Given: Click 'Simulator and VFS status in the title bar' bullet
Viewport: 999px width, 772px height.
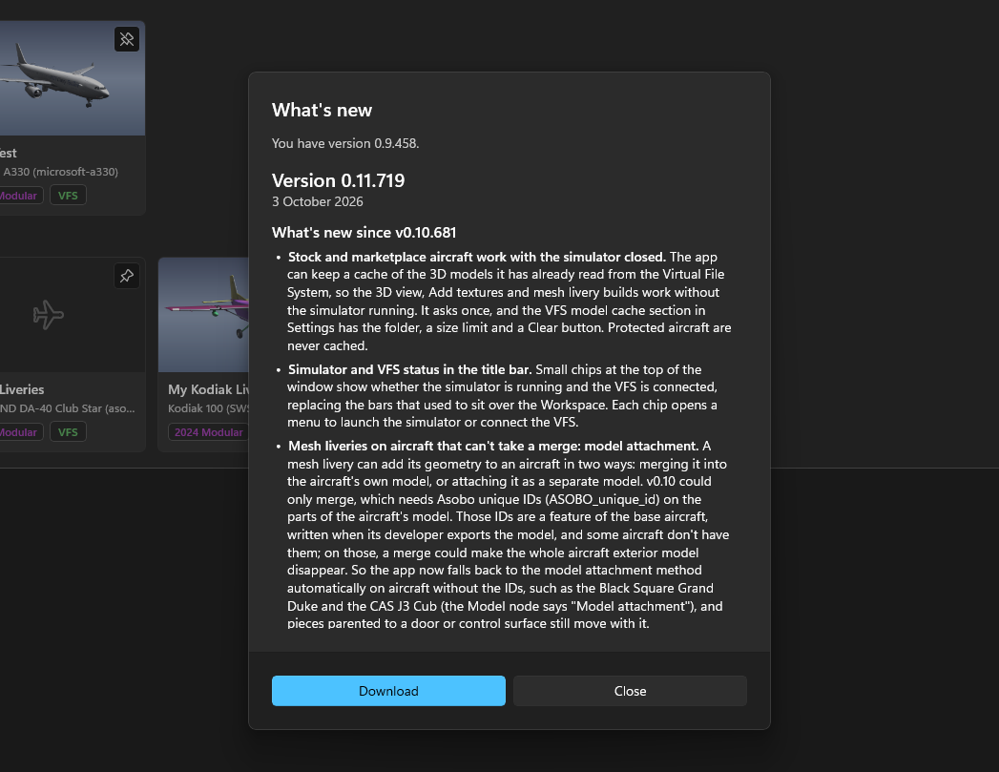Looking at the screenshot, I should tap(409, 369).
